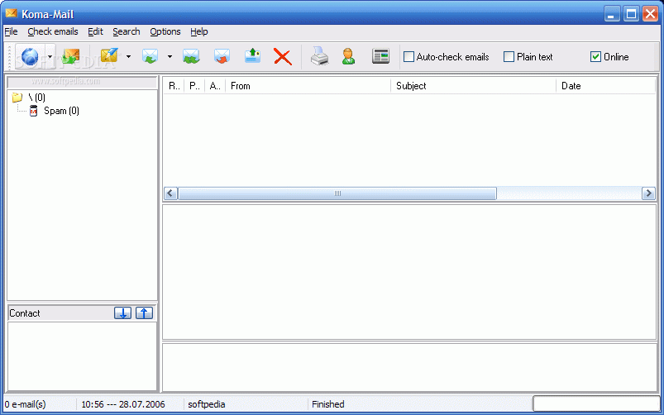664x415 pixels.
Task: Expand the arrow next to the compose icon
Action: (128, 57)
